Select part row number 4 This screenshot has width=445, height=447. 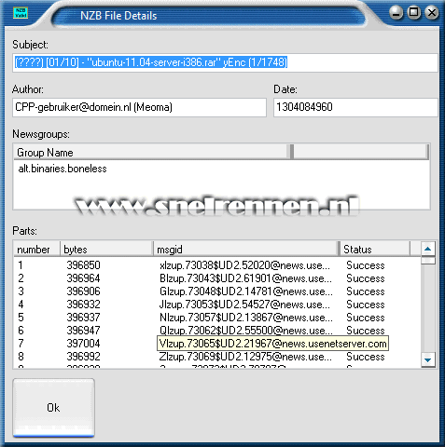coord(216,305)
